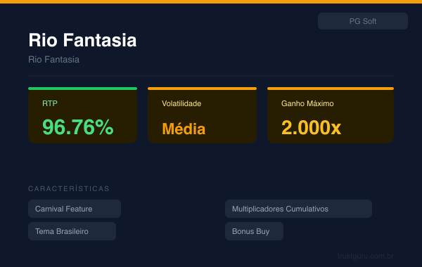Click the Volatilidade label
422x267 pixels.
point(181,103)
